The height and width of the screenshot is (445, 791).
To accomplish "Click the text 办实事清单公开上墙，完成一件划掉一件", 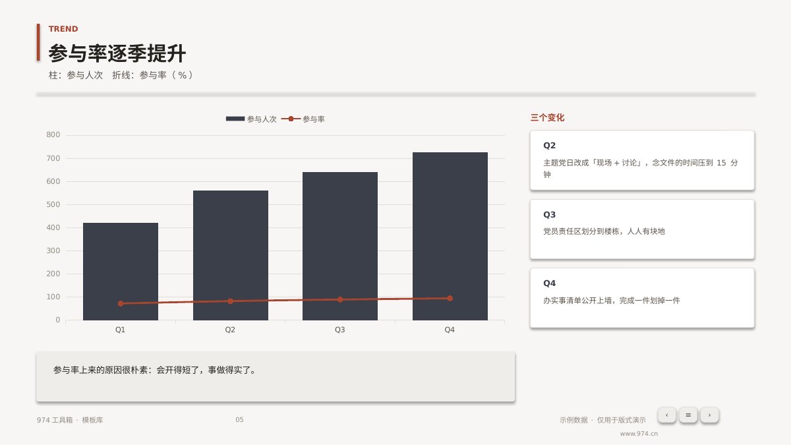I will coord(611,301).
